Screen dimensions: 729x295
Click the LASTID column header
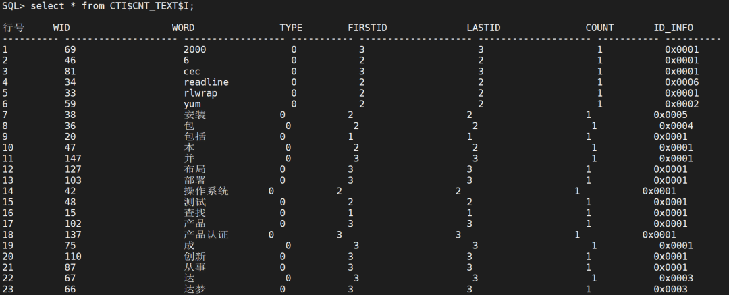[484, 28]
